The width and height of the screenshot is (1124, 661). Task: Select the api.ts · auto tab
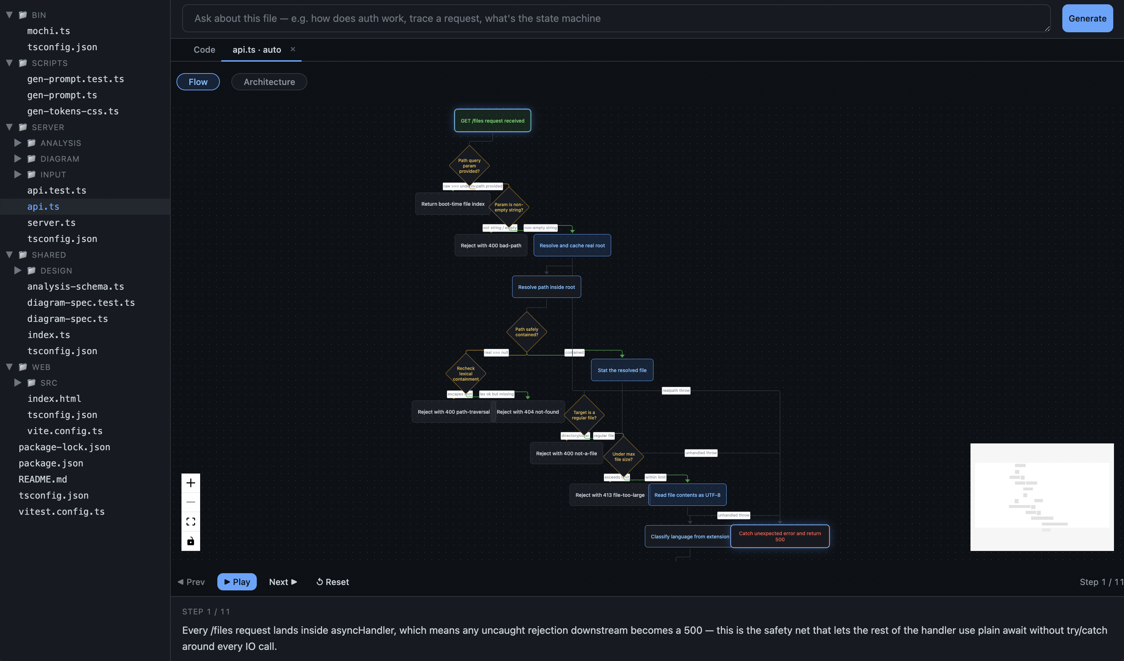coord(256,50)
